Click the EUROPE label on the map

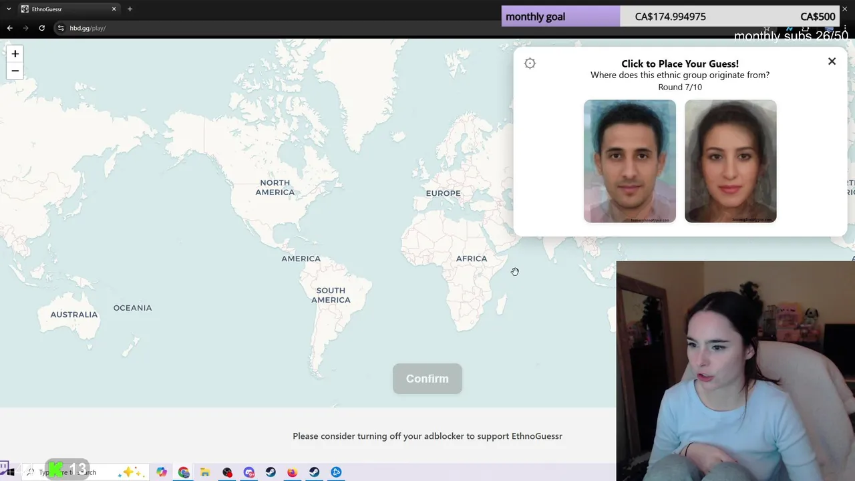444,193
